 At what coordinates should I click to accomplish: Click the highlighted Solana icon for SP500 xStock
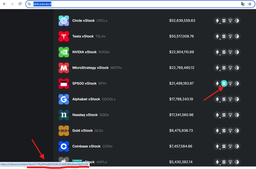pos(224,84)
